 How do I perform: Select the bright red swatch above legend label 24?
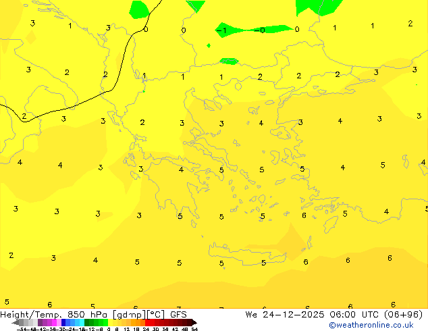pos(148,322)
